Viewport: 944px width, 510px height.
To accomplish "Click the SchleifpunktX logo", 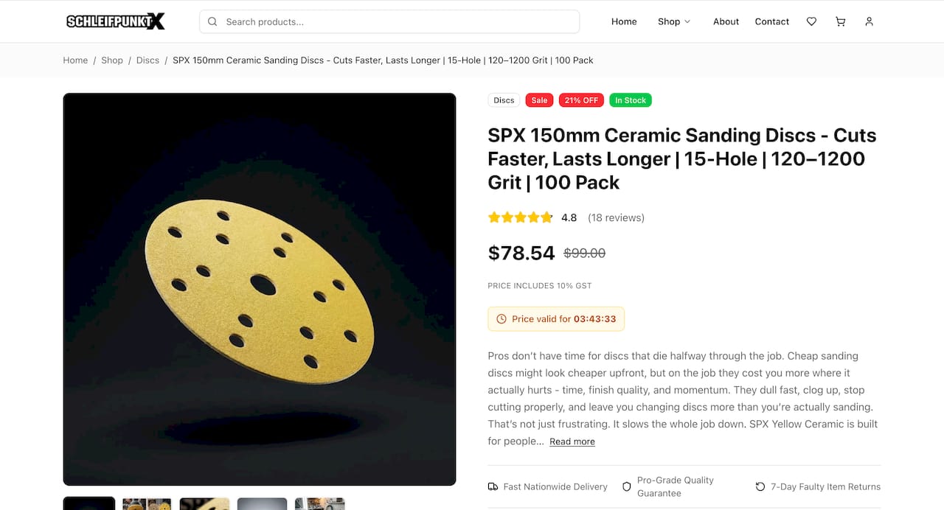I will pos(116,21).
